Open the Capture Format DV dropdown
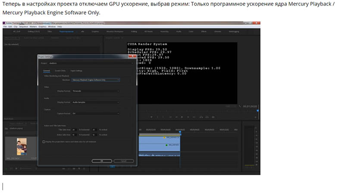Image resolution: width=345 pixels, height=195 pixels. click(x=96, y=113)
